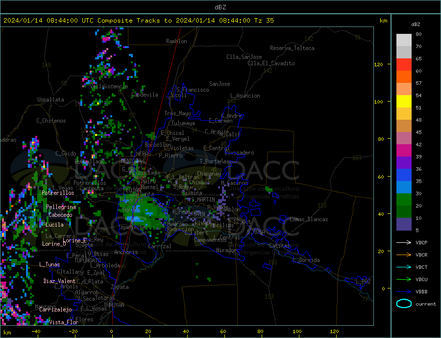Screen dimensions: 441x338
Task: Click the JUNIN city label
Action: tap(198, 214)
